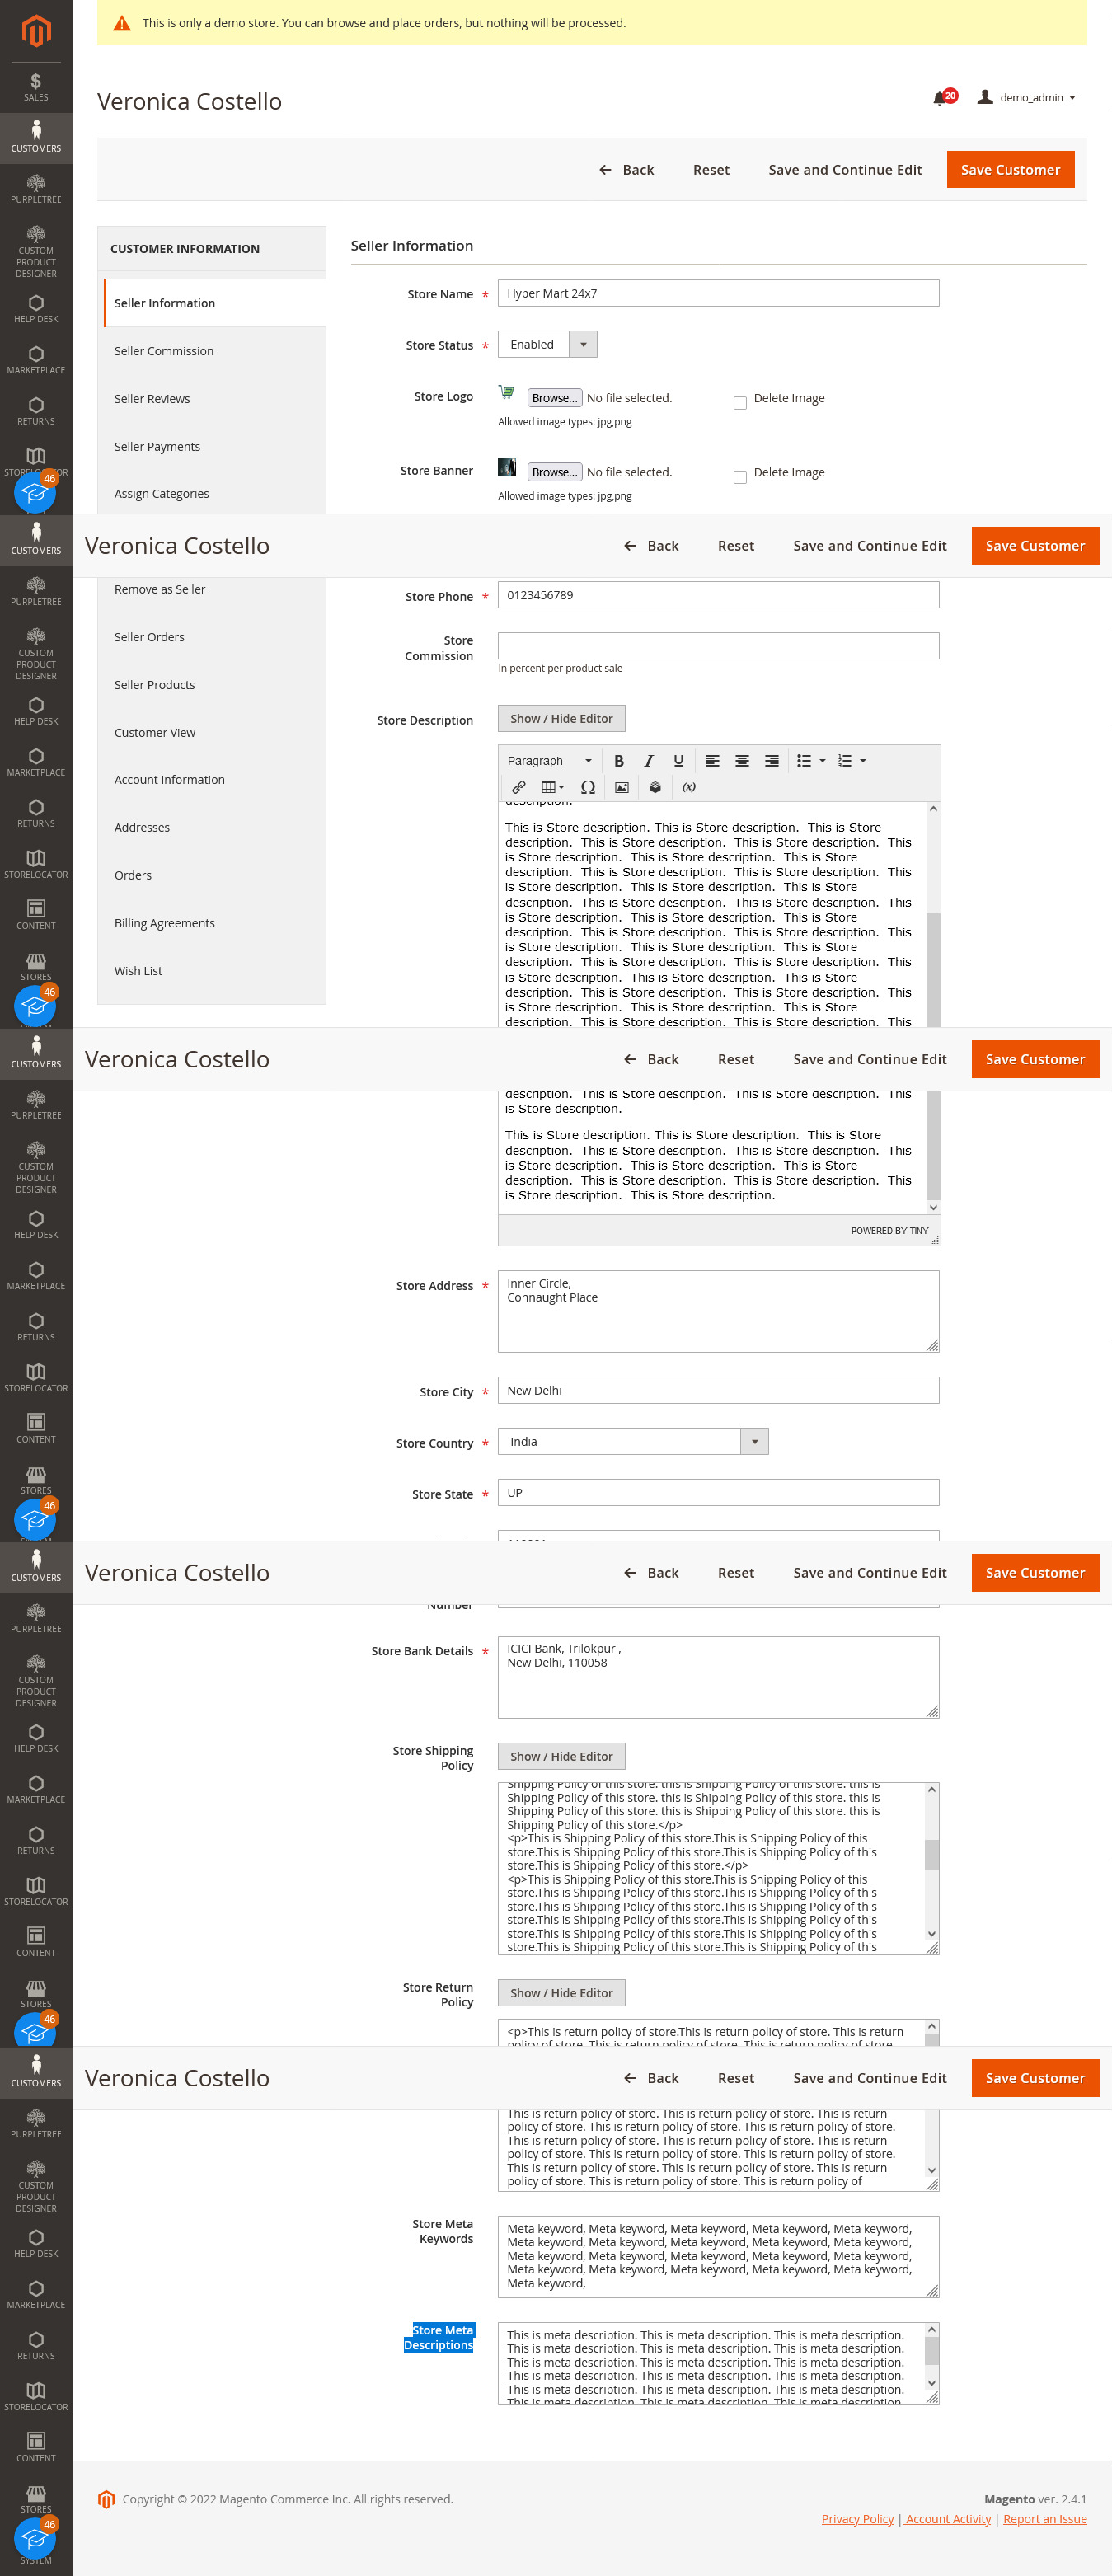Open the Store Status dropdown
This screenshot has height=2576, width=1112.
tap(547, 344)
